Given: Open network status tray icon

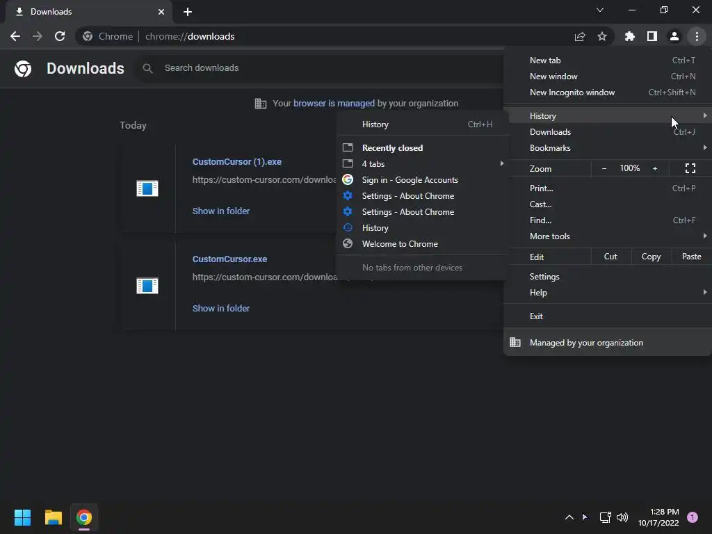Looking at the screenshot, I should click(605, 517).
